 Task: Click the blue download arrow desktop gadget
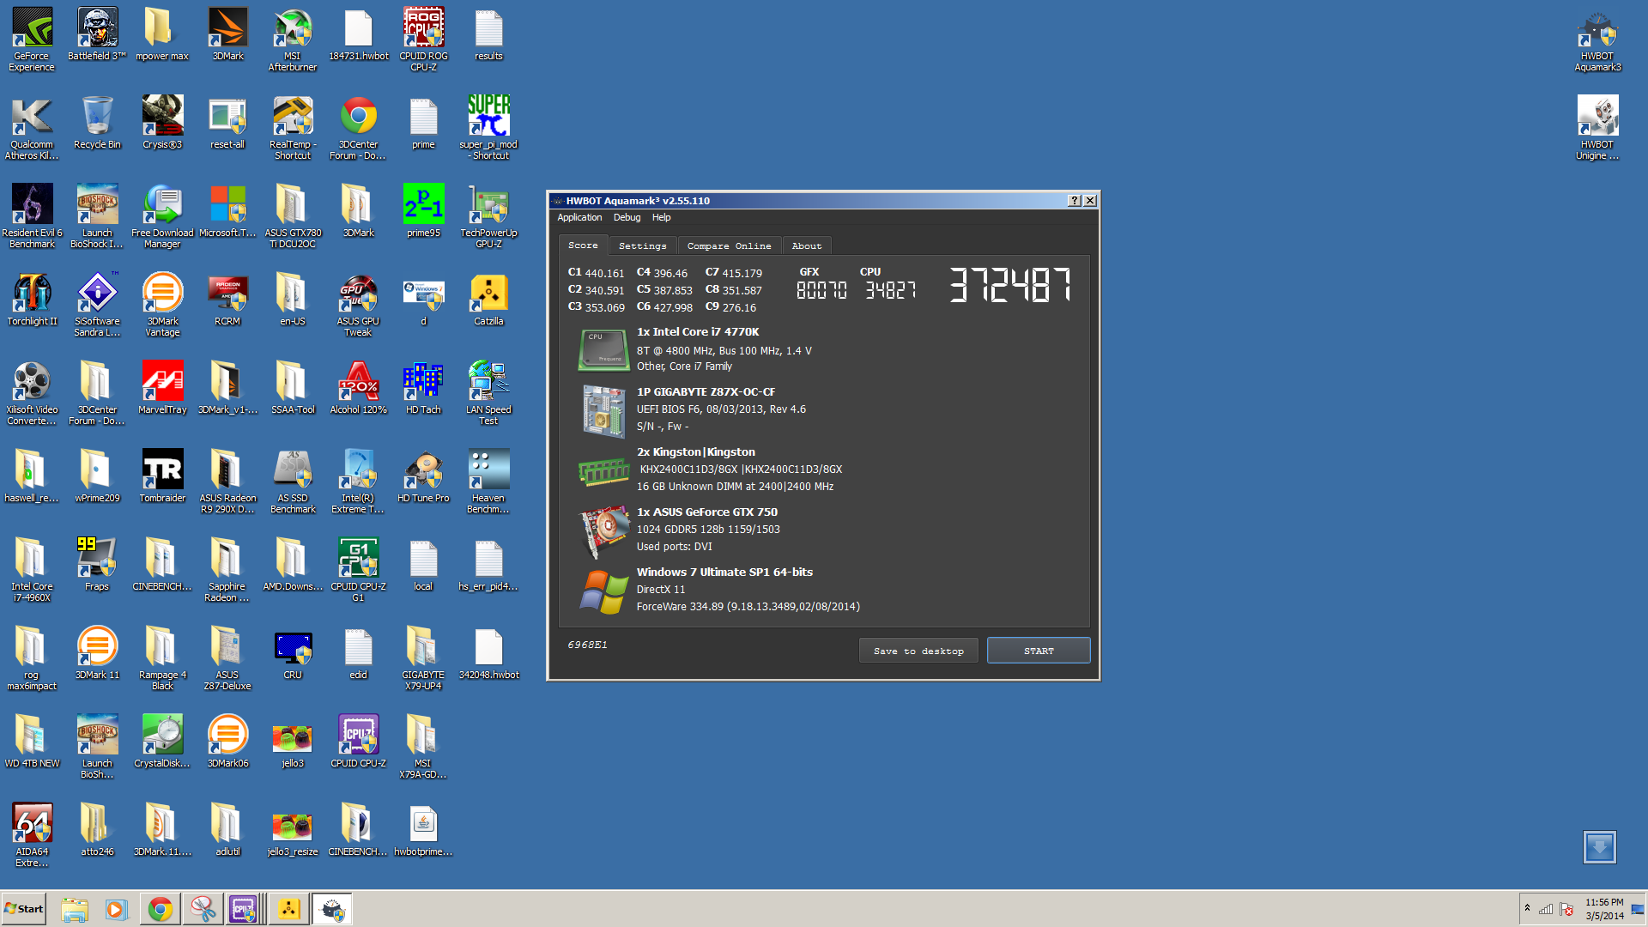1599,847
